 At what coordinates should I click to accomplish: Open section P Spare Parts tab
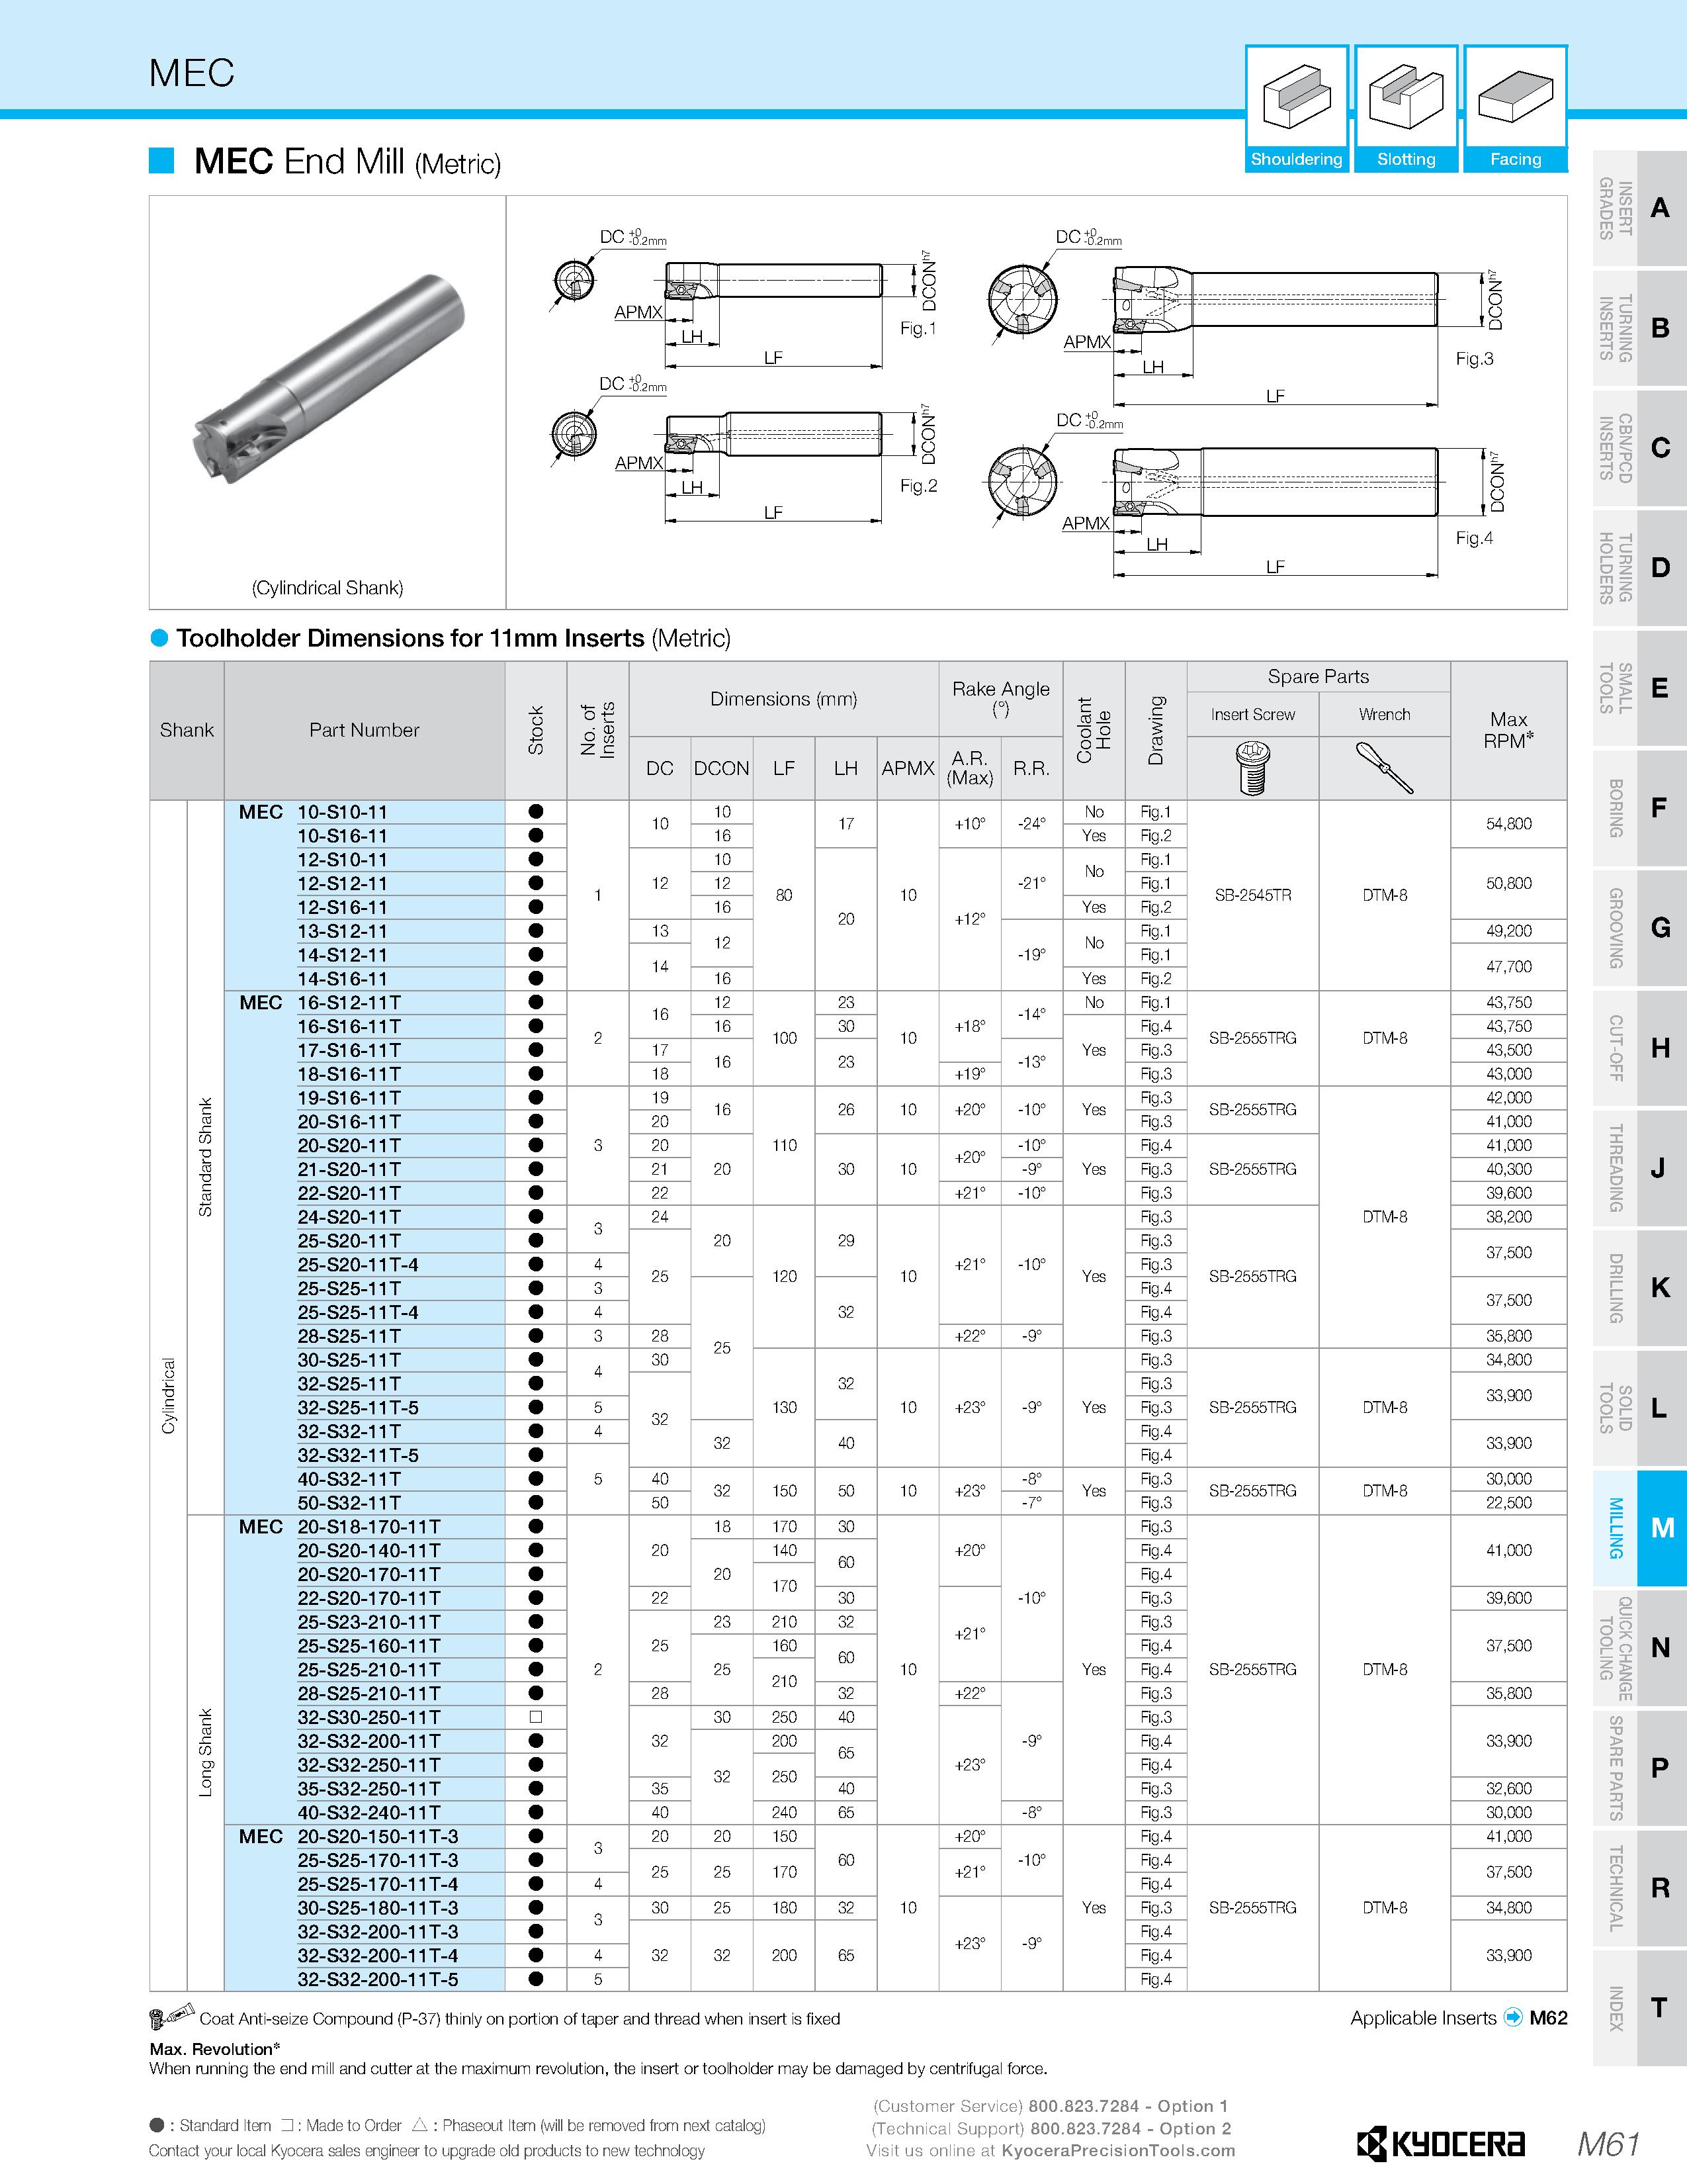pos(1639,1768)
